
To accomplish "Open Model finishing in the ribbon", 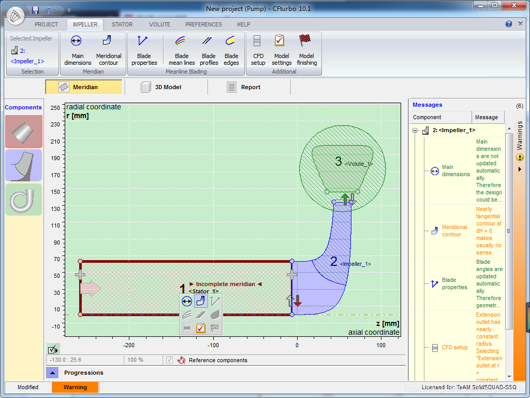I will (x=306, y=50).
